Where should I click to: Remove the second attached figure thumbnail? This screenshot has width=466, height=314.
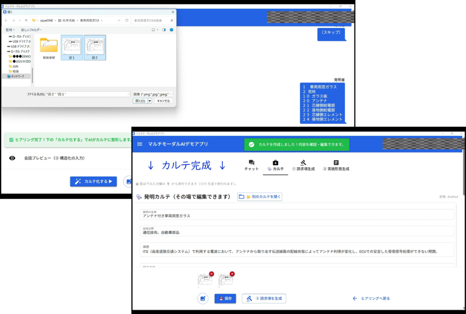(232, 274)
